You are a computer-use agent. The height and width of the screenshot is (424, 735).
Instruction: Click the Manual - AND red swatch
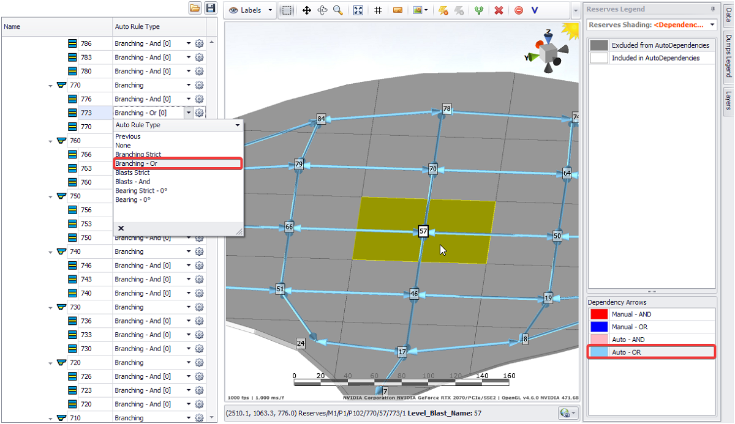(x=599, y=314)
